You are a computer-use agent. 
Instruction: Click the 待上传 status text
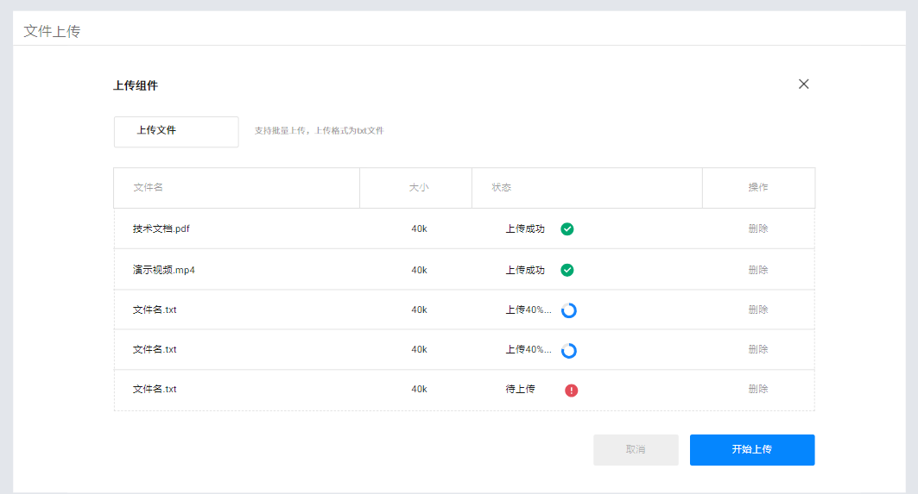[520, 389]
